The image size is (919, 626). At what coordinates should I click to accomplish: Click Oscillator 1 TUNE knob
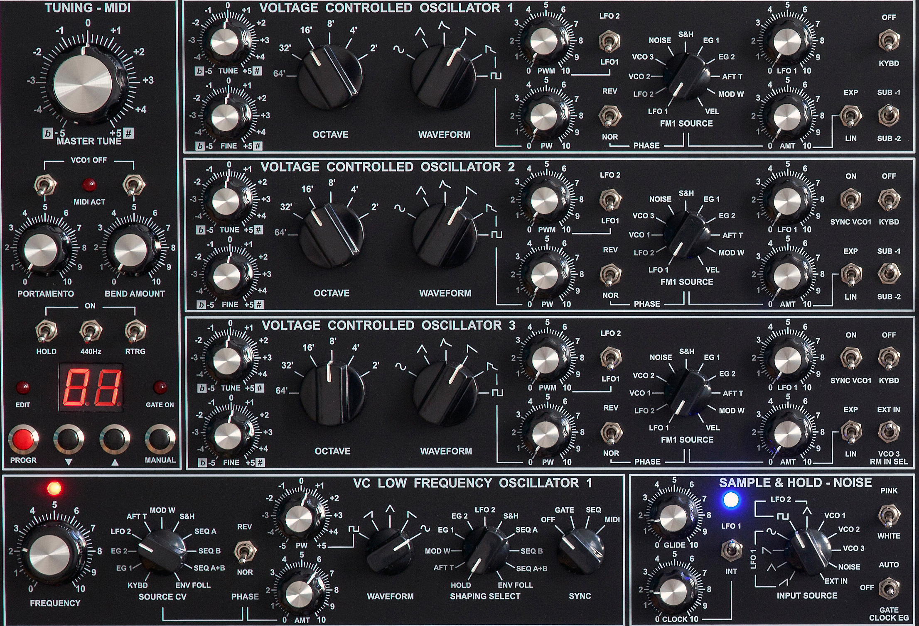click(x=227, y=41)
